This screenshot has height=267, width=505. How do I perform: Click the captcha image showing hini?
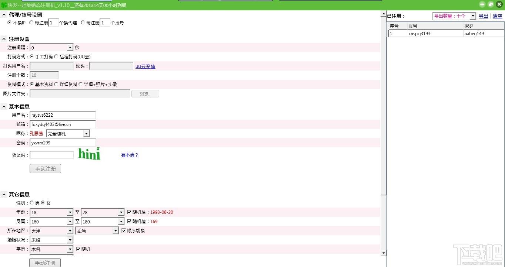tap(89, 154)
